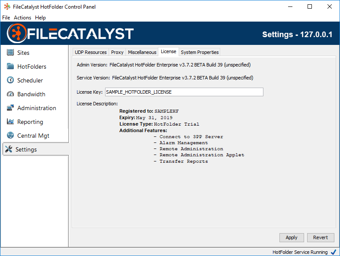Maximize the Control Panel window
The image size is (340, 256).
310,7
